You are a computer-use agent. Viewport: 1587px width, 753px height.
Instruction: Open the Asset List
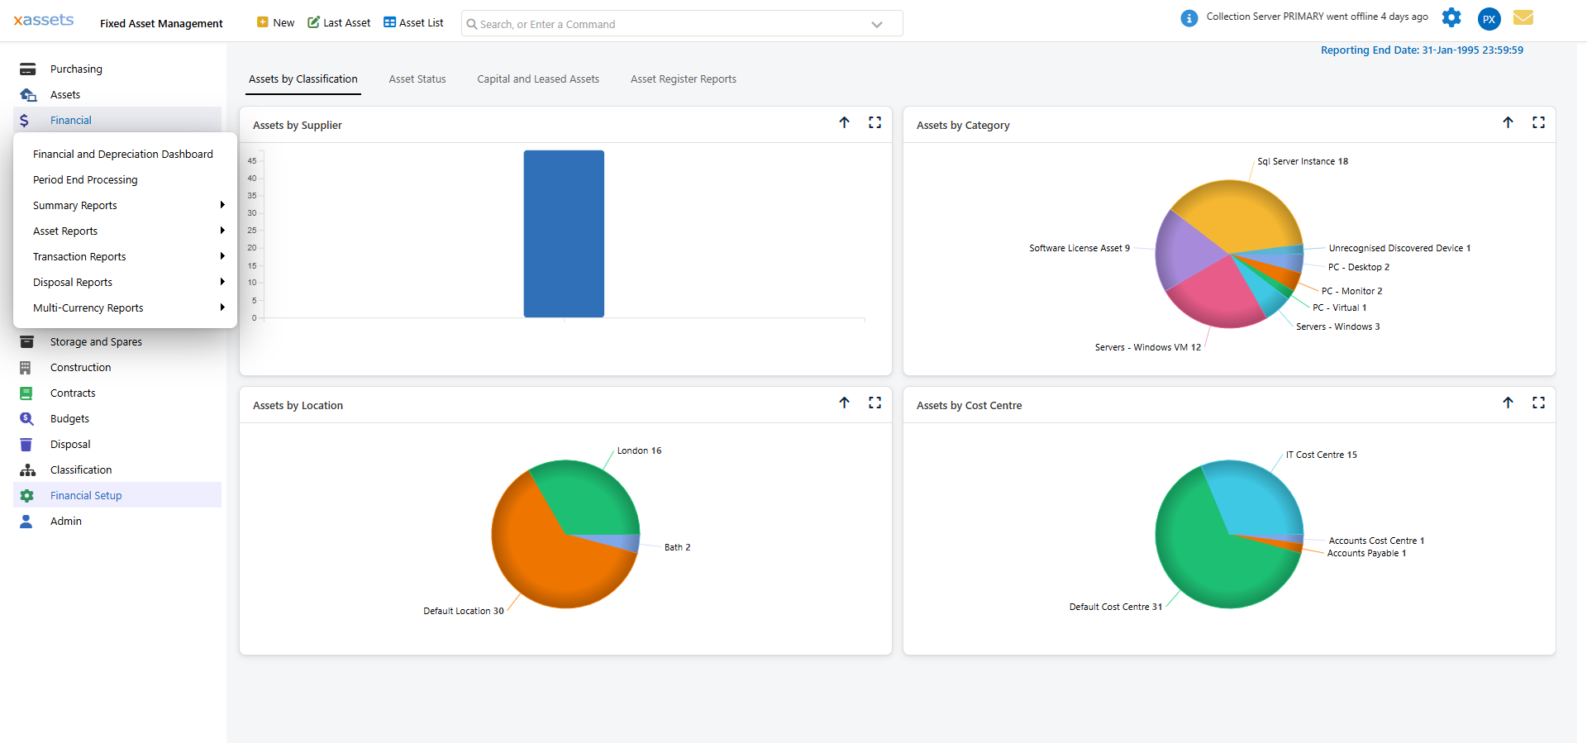tap(413, 22)
